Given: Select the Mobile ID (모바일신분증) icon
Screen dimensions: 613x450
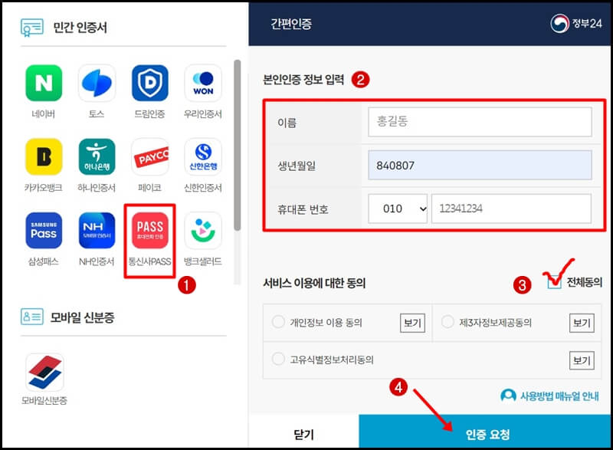Looking at the screenshot, I should tap(44, 373).
